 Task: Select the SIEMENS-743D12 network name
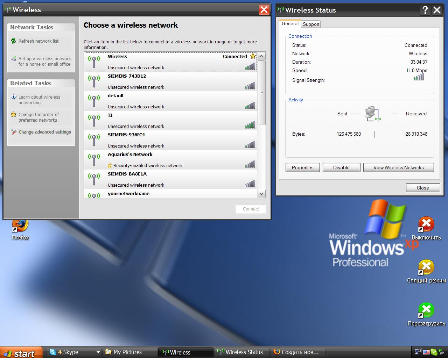127,76
